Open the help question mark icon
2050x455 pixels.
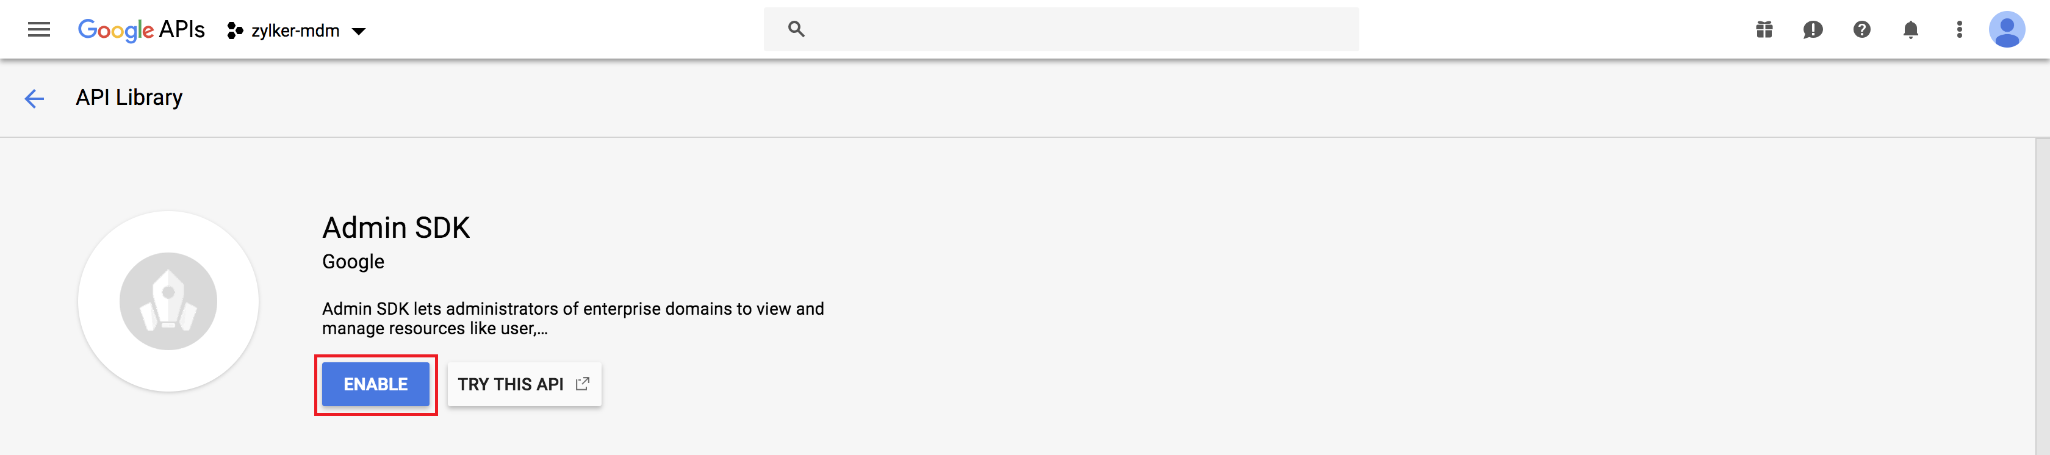(x=1861, y=30)
